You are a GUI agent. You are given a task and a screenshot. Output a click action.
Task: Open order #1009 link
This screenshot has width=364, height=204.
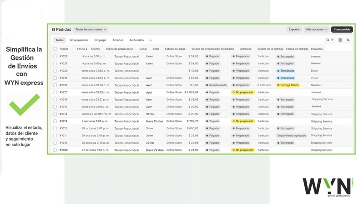click(x=63, y=150)
